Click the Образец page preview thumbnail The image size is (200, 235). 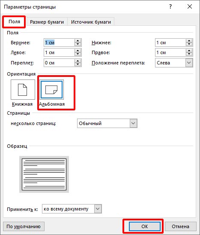click(44, 174)
